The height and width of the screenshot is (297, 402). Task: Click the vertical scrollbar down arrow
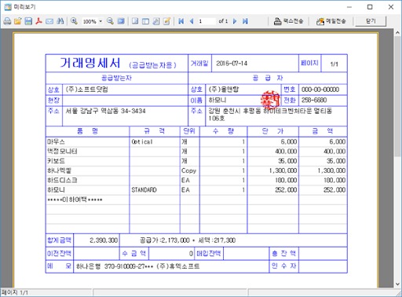point(397,284)
